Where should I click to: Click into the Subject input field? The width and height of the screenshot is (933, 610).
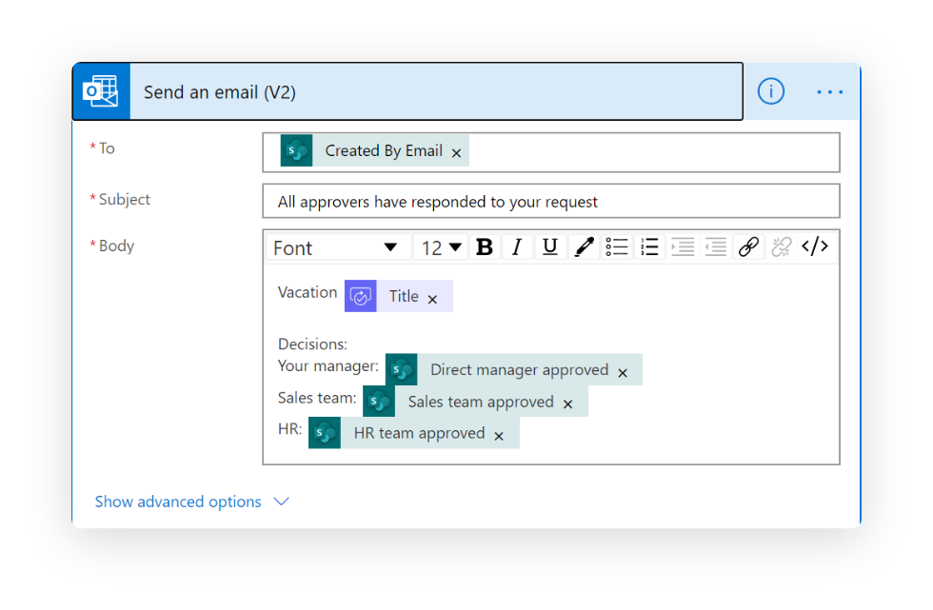[551, 201]
